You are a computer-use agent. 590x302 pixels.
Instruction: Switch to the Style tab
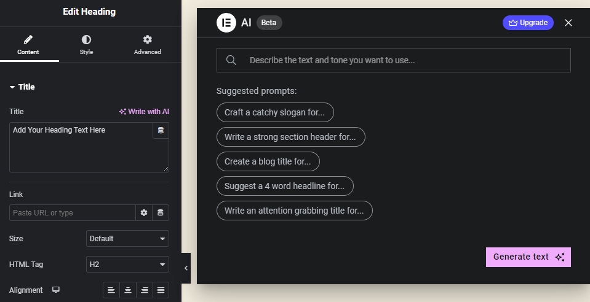tap(86, 45)
